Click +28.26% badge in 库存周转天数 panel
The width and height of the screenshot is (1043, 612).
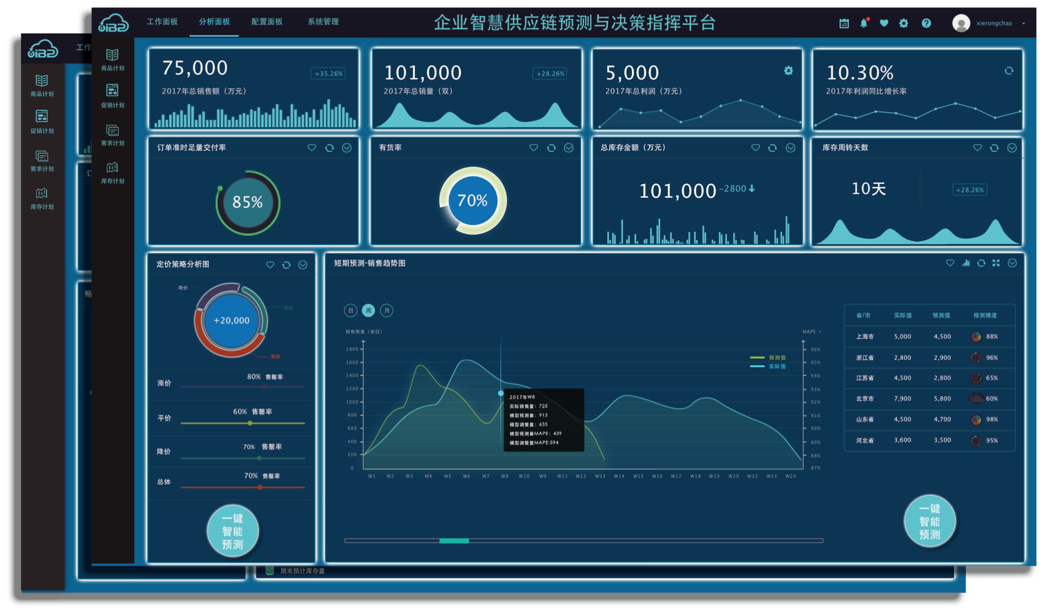(x=970, y=190)
